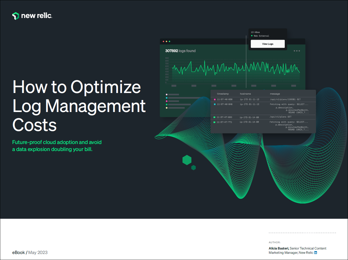The height and width of the screenshot is (260, 348).
Task: Select the hostname column header
Action: 245,94
